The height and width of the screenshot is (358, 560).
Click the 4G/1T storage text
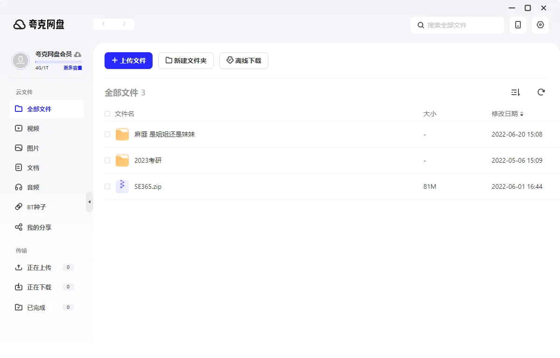(x=42, y=68)
